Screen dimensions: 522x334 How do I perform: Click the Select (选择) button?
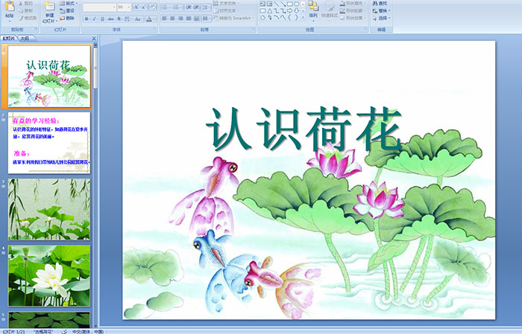(381, 19)
